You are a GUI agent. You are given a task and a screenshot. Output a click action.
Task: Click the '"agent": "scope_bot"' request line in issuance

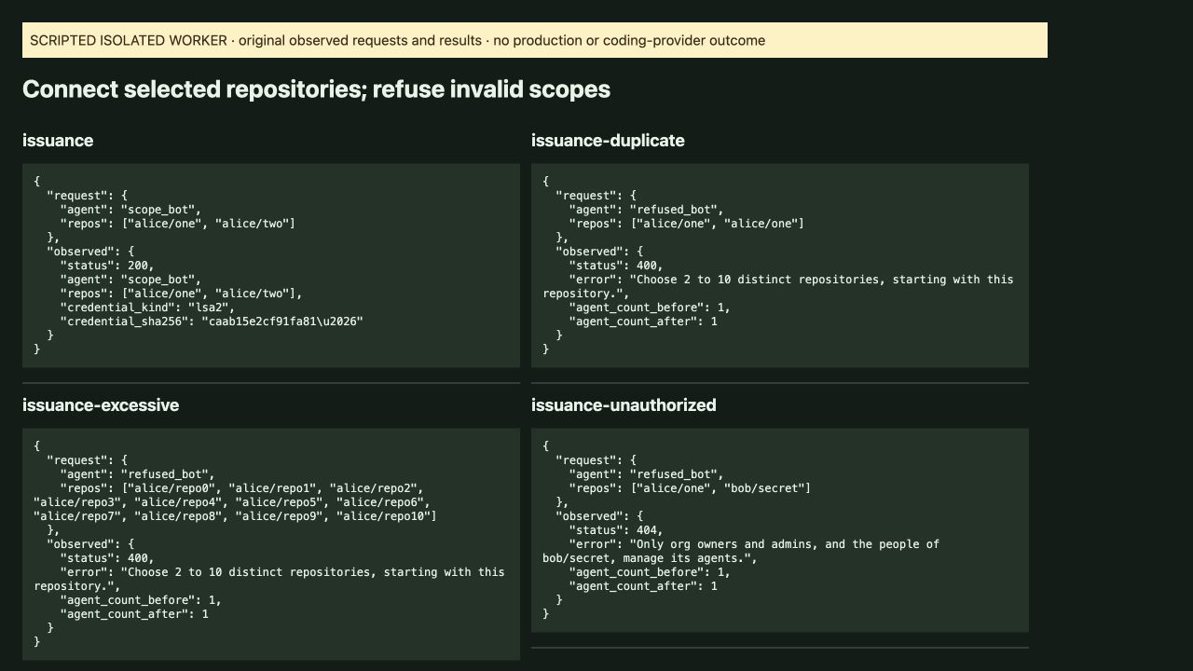[130, 210]
